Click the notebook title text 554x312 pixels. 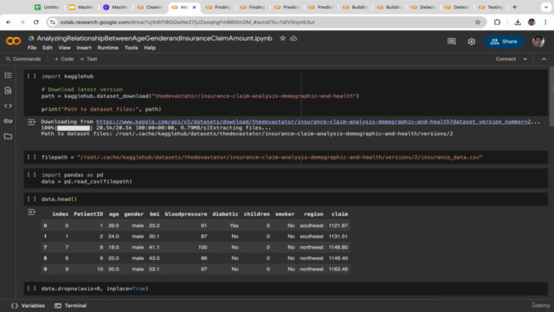click(154, 38)
